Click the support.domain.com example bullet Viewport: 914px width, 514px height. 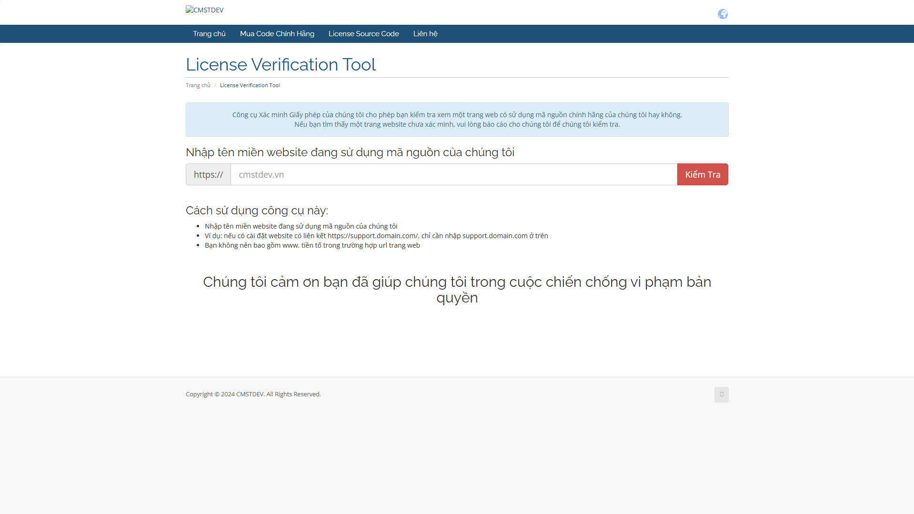click(376, 236)
